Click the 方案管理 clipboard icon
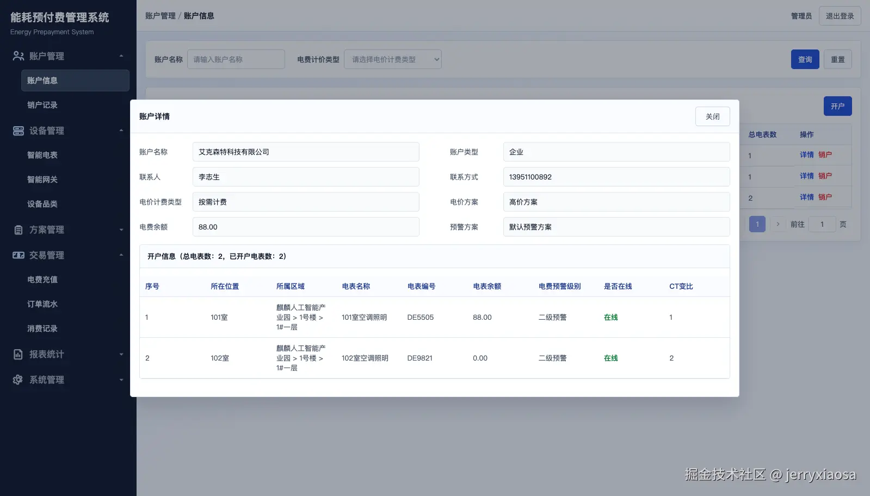The width and height of the screenshot is (870, 496). point(18,230)
